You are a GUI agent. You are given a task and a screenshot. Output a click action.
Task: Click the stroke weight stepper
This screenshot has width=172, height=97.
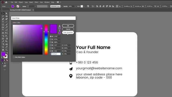pos(28,6)
